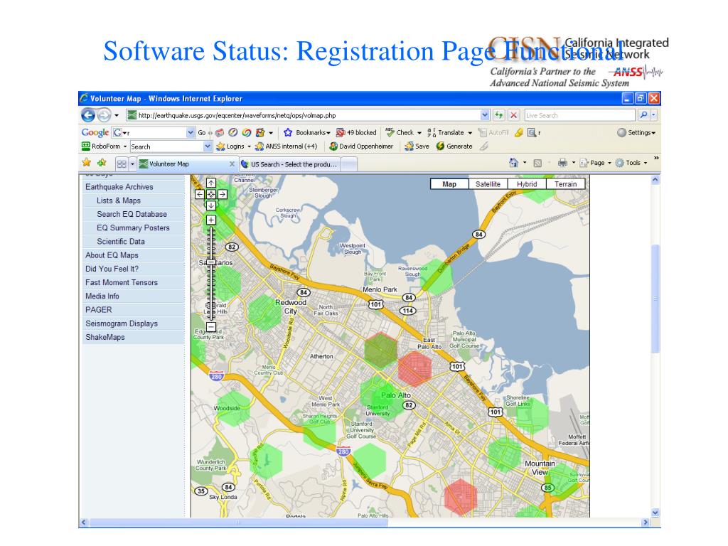Screen dimensions: 728x546
Task: Switch map to Satellite view
Action: click(x=488, y=184)
